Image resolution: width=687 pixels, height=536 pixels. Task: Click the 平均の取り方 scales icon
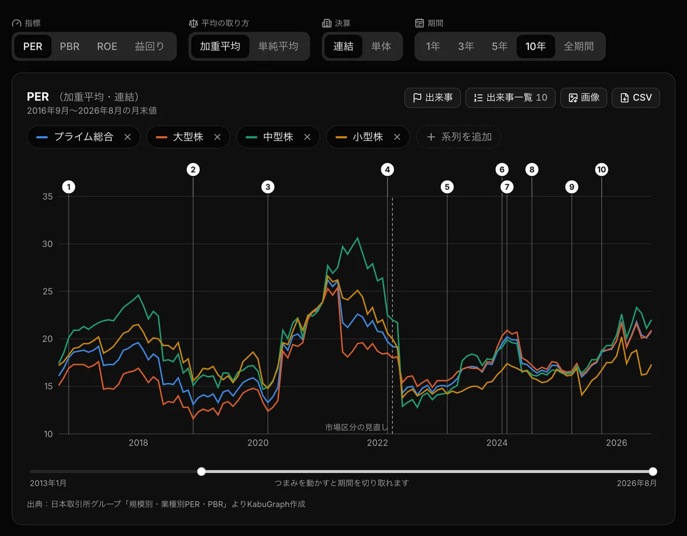pyautogui.click(x=193, y=23)
